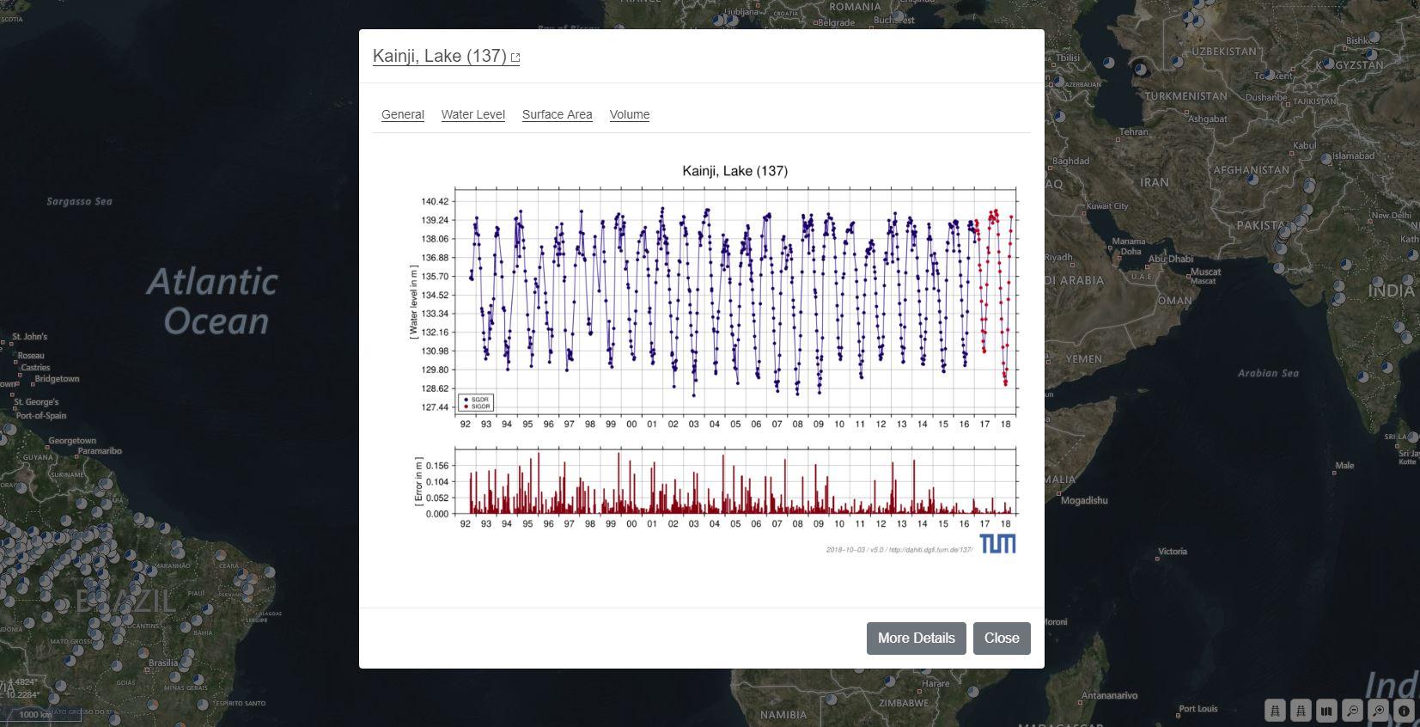Dismiss the dialog with Close button
The width and height of the screenshot is (1420, 727).
point(1001,638)
